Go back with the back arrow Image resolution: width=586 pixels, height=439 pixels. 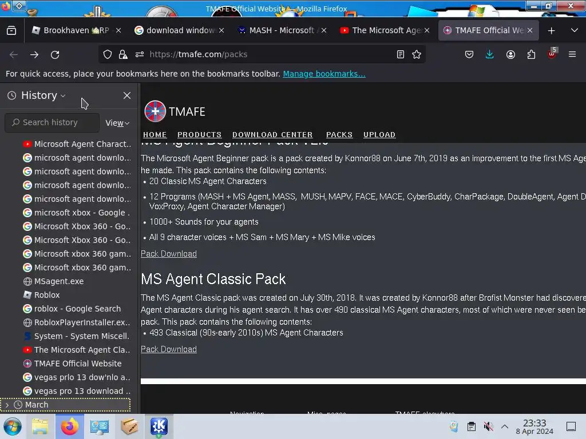pos(14,54)
